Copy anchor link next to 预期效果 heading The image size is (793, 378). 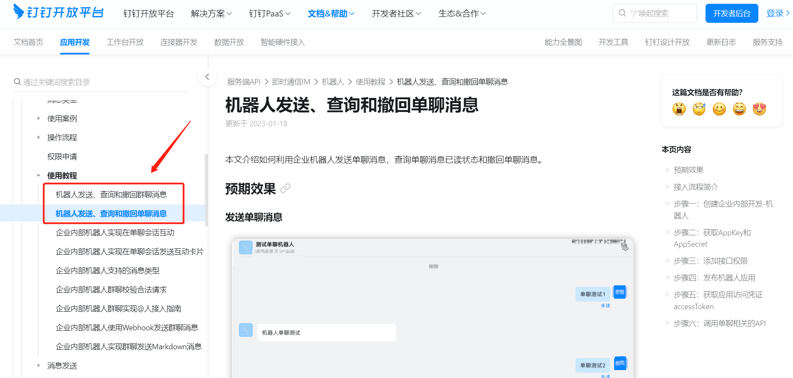tap(286, 188)
